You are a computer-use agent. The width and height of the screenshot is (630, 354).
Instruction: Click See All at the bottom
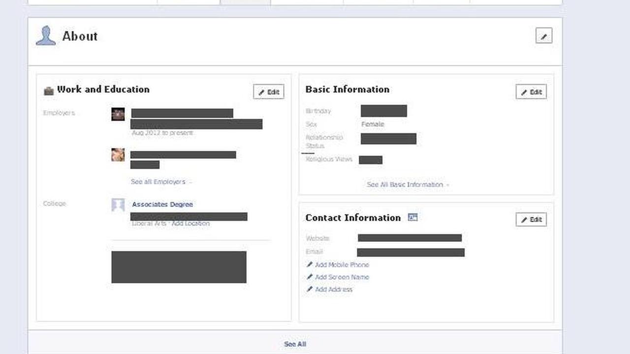click(295, 344)
